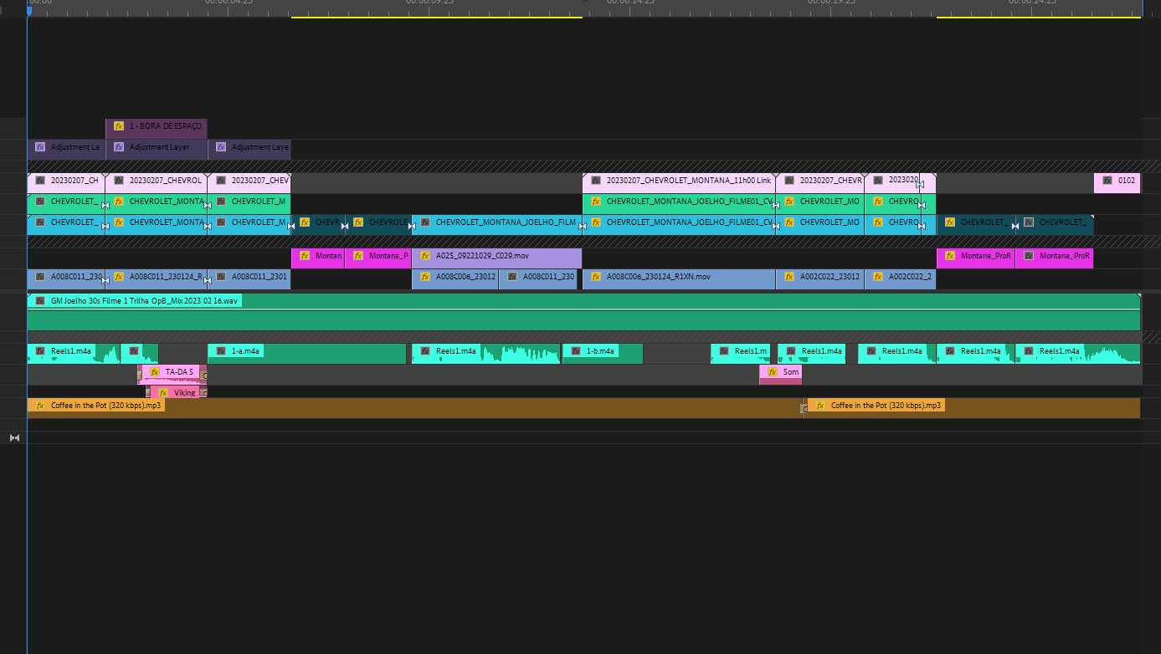Click the fx badge on the Viking audio clip
Viewport: 1161px width, 654px height.
pyautogui.click(x=163, y=392)
